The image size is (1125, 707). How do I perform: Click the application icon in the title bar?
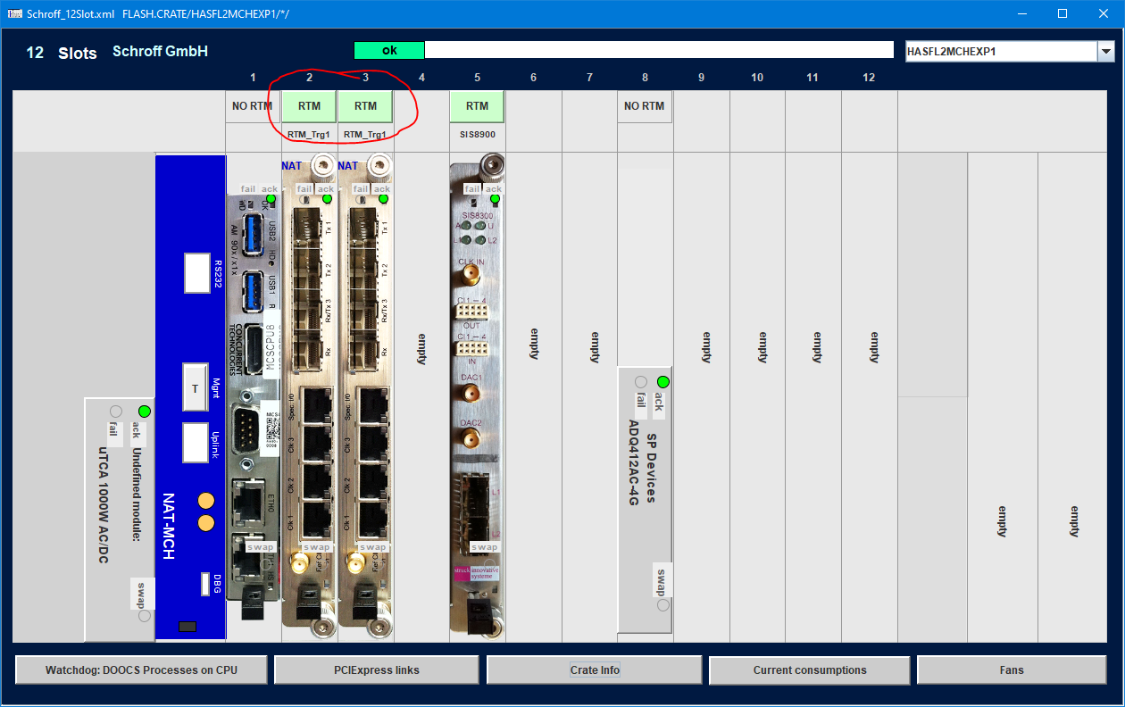(x=16, y=13)
